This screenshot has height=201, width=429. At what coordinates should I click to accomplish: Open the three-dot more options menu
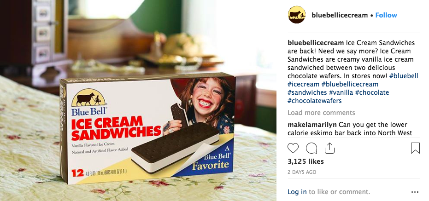pyautogui.click(x=415, y=192)
